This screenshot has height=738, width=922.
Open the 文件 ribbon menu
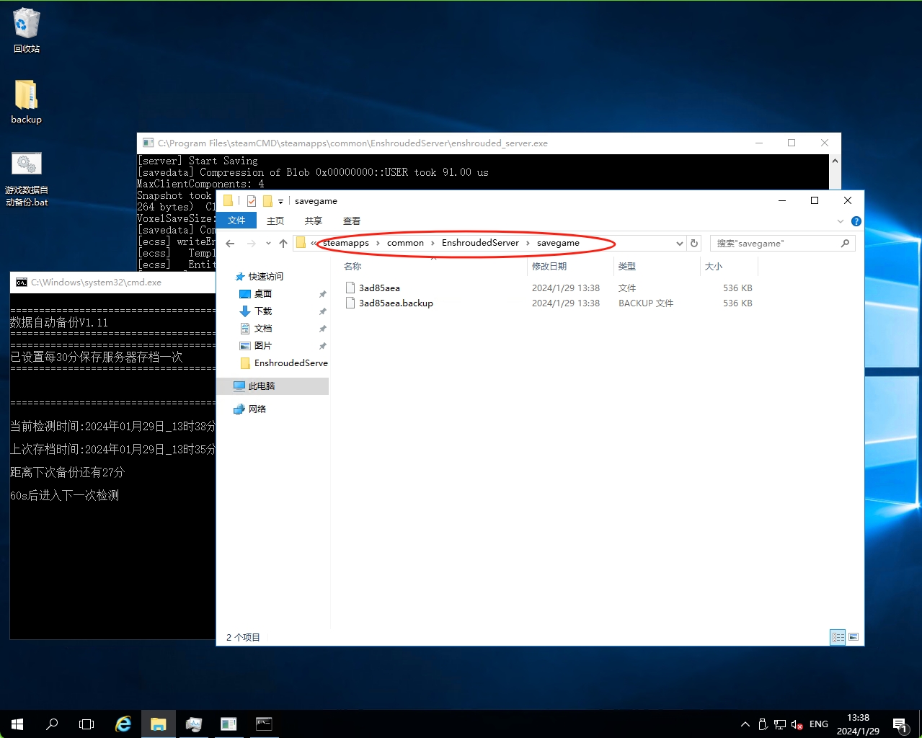pyautogui.click(x=236, y=221)
